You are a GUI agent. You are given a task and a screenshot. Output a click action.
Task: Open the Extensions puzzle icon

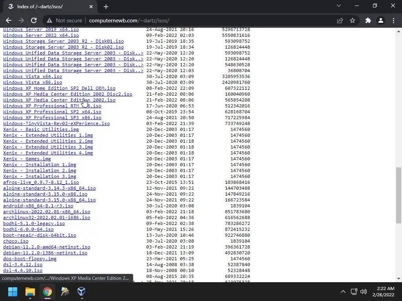point(368,20)
